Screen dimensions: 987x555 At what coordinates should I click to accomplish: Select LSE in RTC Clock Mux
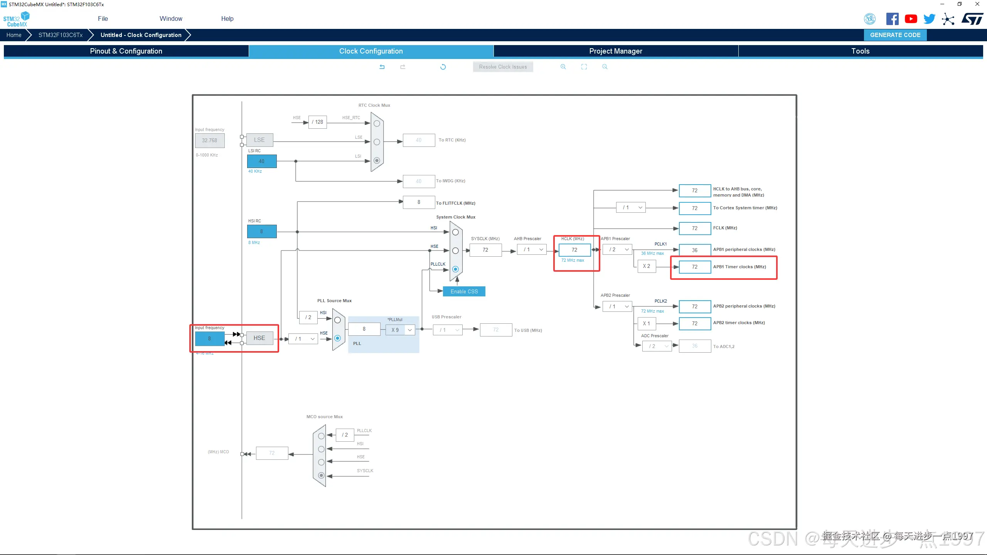[x=377, y=142]
